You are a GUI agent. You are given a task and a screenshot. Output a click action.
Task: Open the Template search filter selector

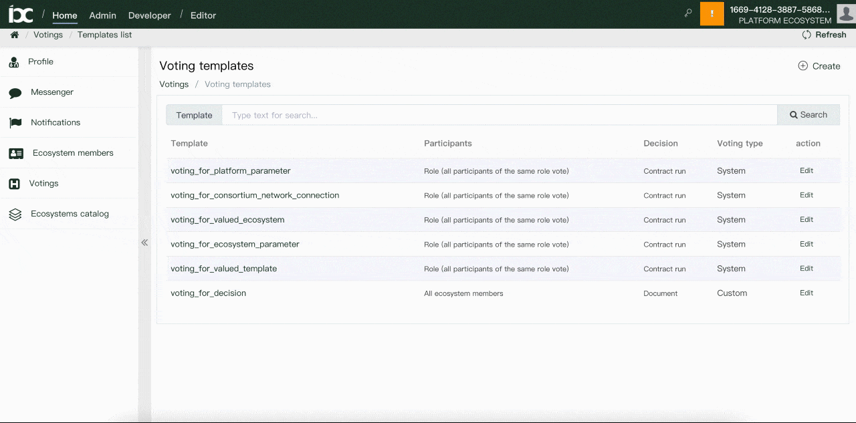(194, 115)
